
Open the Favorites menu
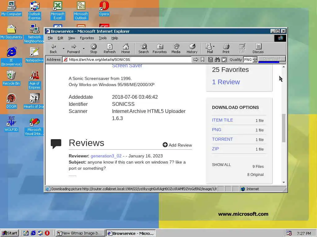tap(87, 38)
